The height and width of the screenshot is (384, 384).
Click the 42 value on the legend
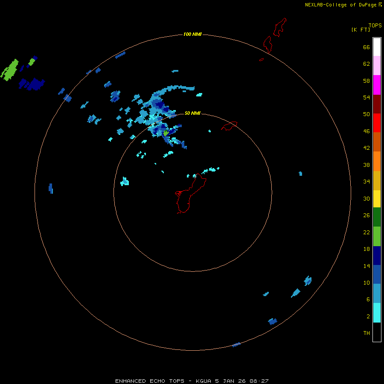click(x=367, y=148)
